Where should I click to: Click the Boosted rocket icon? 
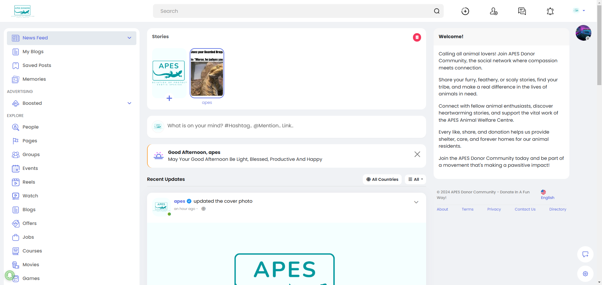16,103
